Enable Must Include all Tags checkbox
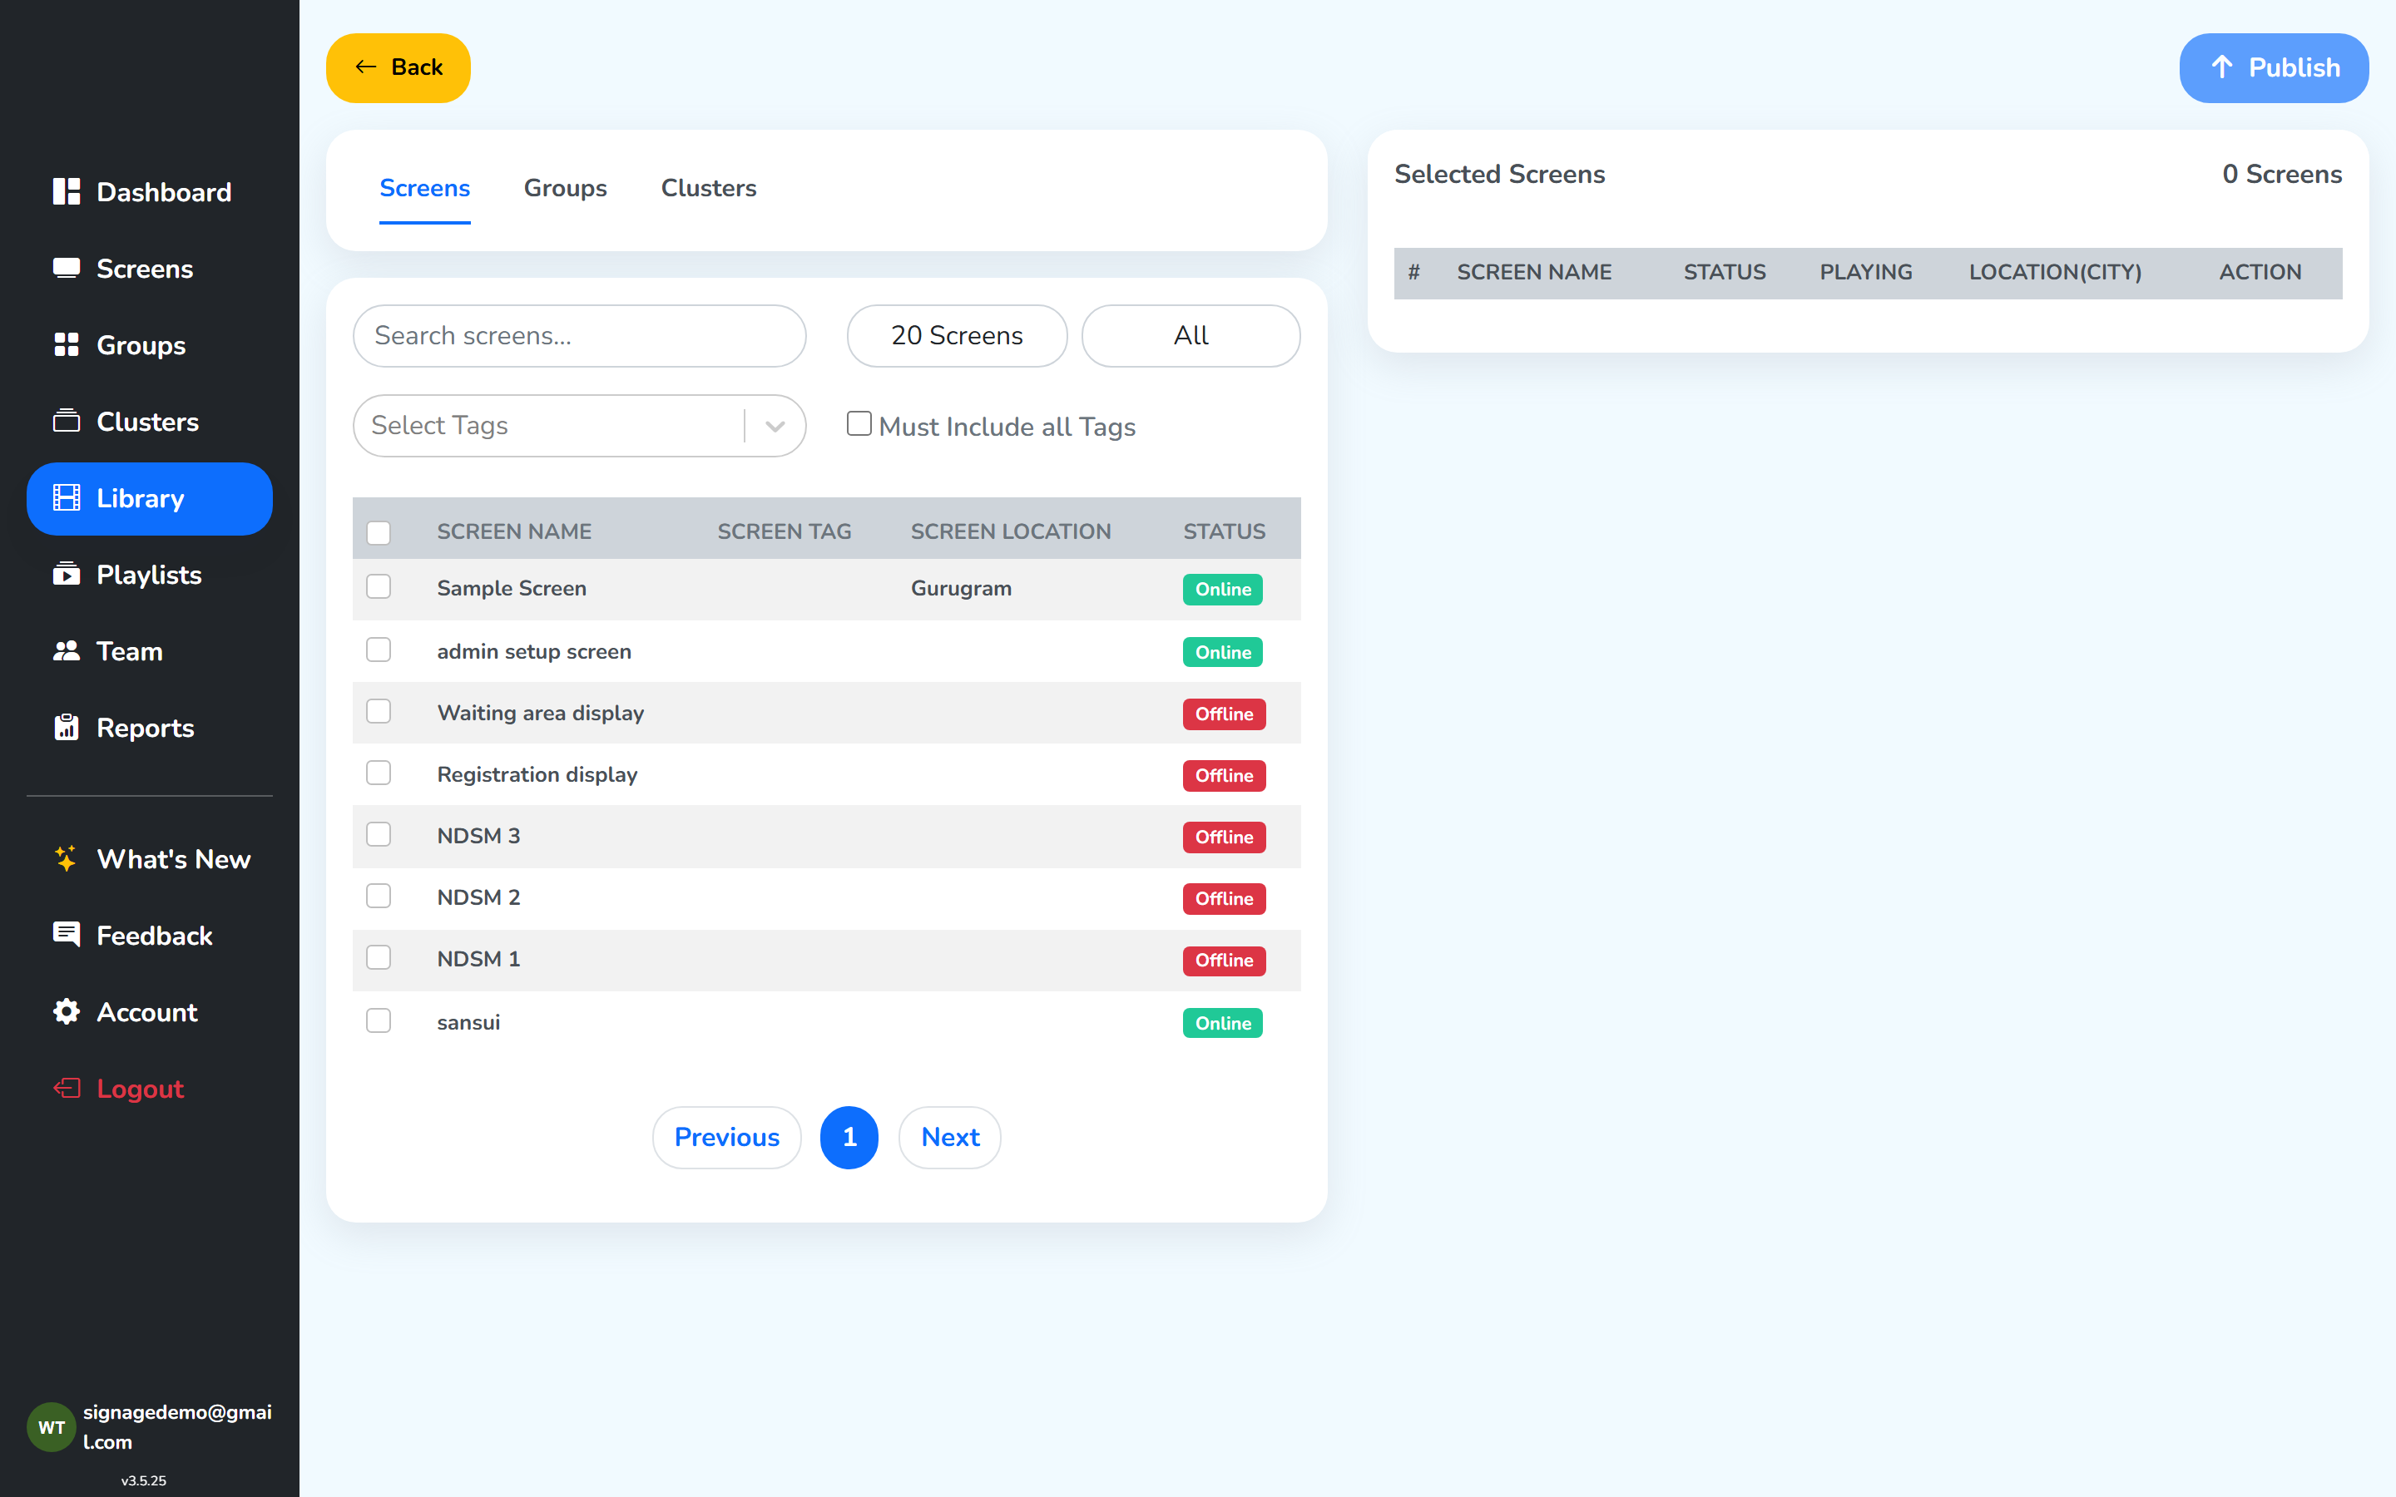The width and height of the screenshot is (2396, 1497). click(859, 424)
